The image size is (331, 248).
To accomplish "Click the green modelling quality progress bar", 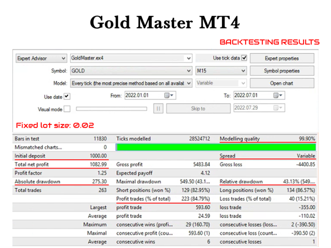I will coord(216,147).
